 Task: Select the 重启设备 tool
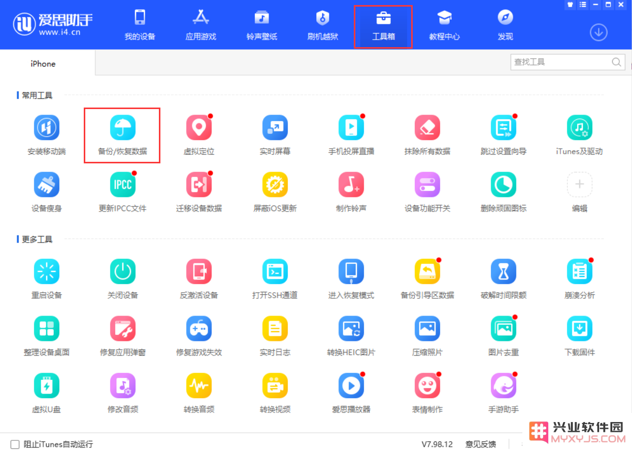pos(47,279)
